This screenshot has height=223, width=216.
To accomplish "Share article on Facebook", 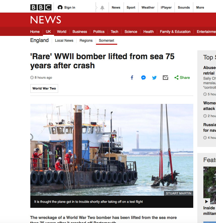I will tap(132, 78).
